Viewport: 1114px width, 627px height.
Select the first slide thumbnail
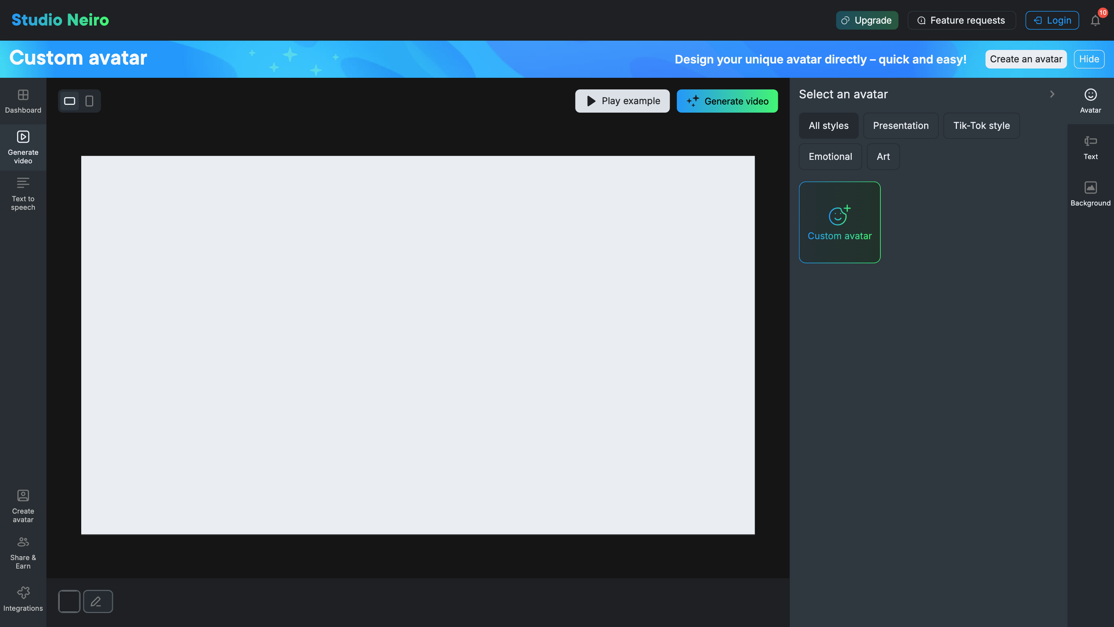point(69,601)
